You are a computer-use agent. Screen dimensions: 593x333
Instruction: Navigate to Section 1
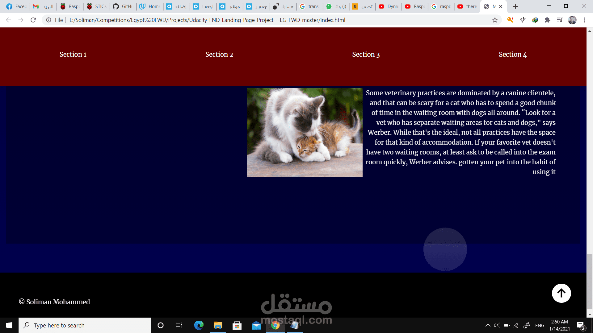73,55
